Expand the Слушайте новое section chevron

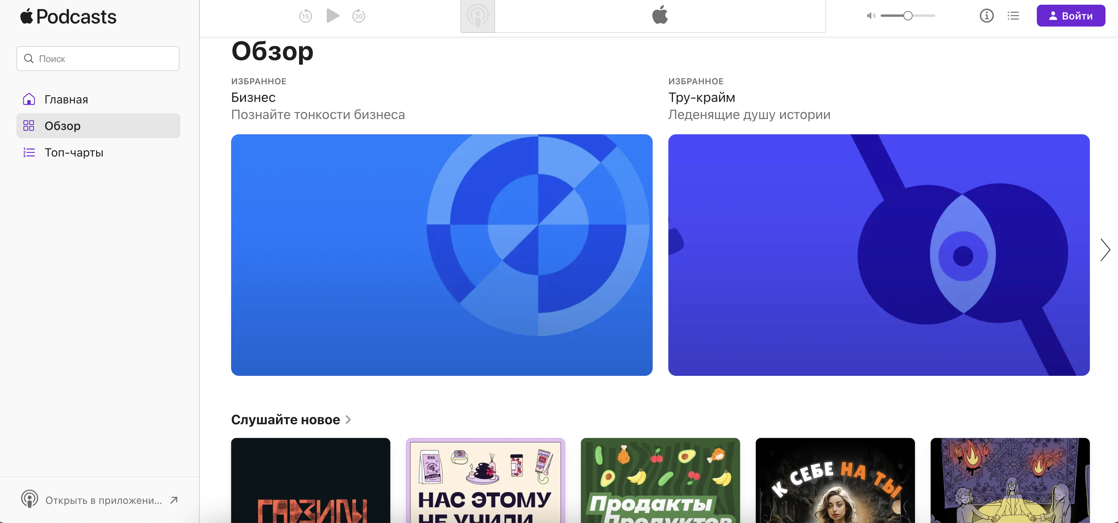coord(348,419)
